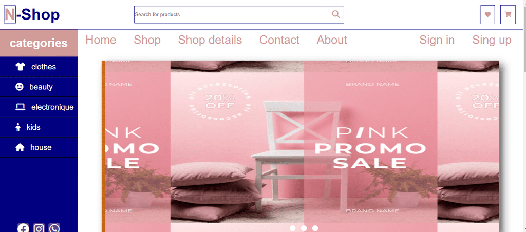Open the Shop details page
The image size is (526, 232).
210,40
